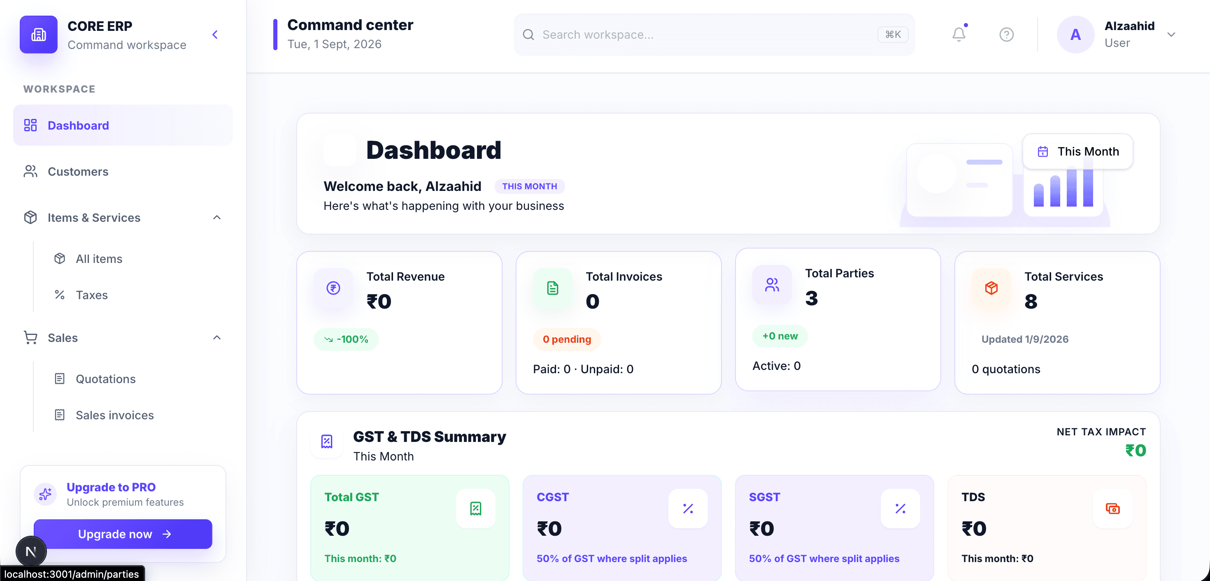
Task: Open the help question mark icon
Action: (x=1006, y=34)
